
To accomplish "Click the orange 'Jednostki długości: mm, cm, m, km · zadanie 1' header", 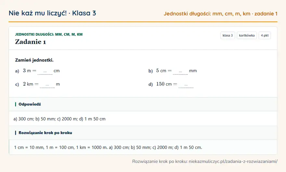I will click(221, 14).
